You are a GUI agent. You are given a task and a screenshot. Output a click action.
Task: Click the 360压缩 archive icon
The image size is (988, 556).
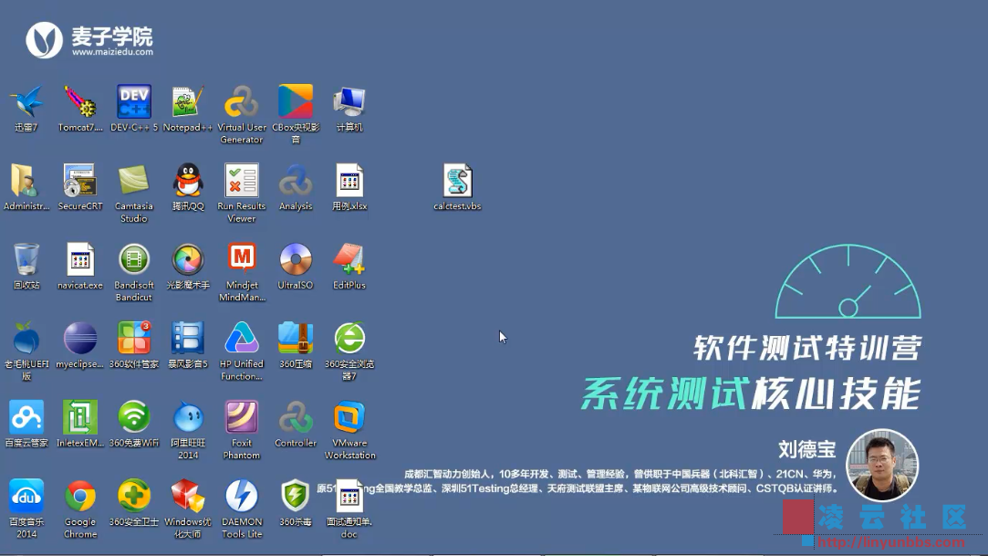(296, 338)
